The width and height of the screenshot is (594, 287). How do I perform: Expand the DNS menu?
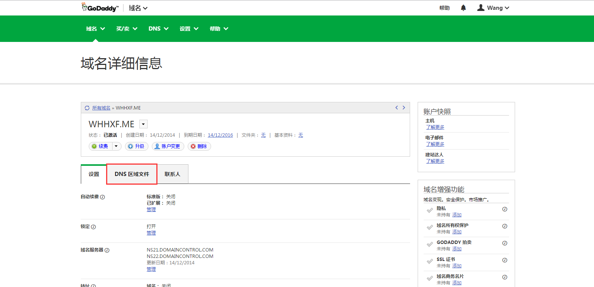[159, 29]
